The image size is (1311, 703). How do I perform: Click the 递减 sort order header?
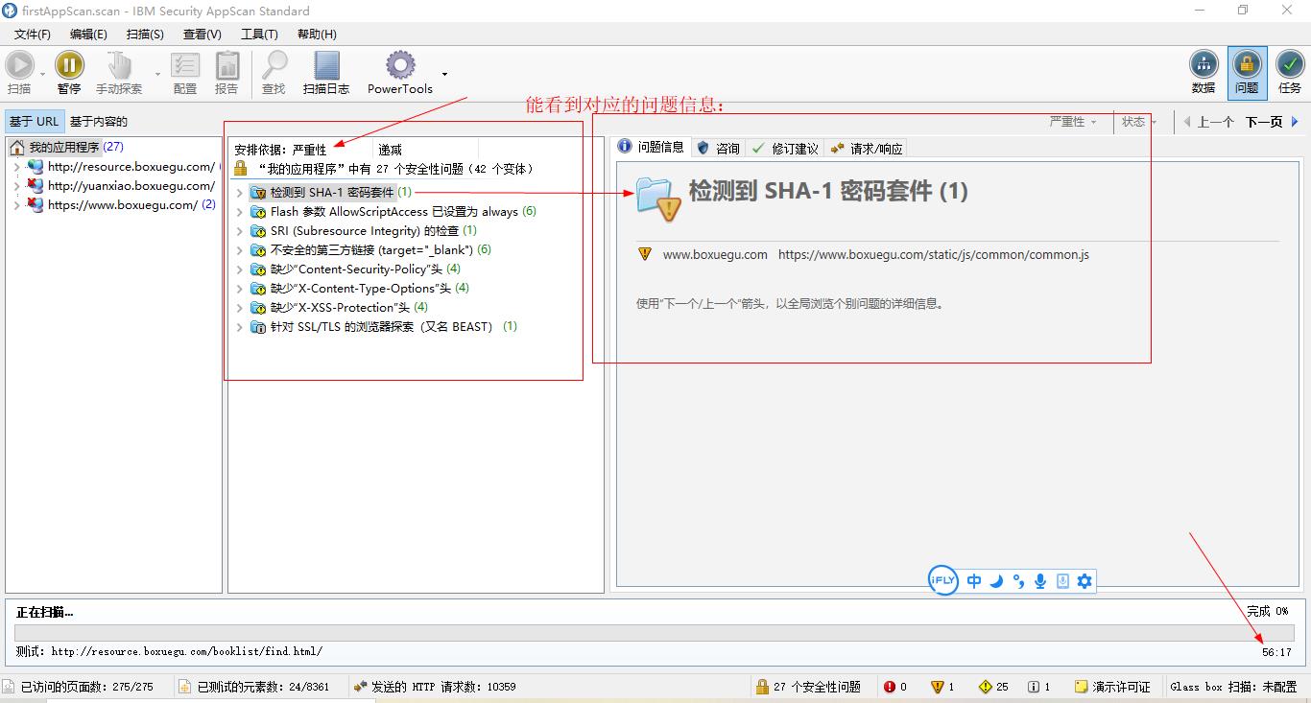coord(390,150)
